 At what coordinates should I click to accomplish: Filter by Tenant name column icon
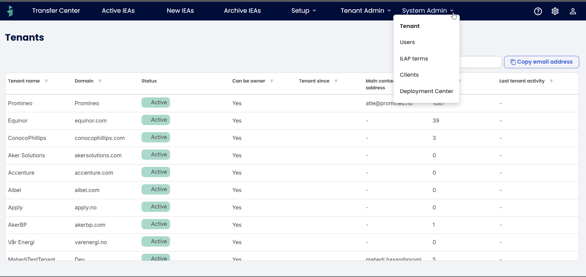click(x=46, y=81)
